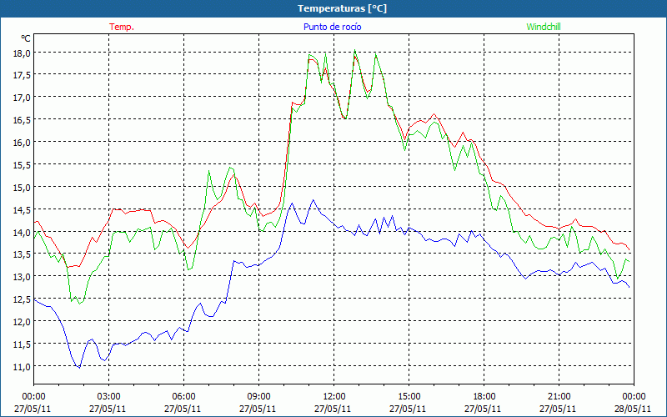Click the 12:00 time axis label
The height and width of the screenshot is (417, 667).
point(334,397)
